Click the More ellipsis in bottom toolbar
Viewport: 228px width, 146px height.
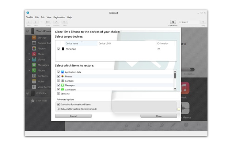pyautogui.click(x=199, y=125)
